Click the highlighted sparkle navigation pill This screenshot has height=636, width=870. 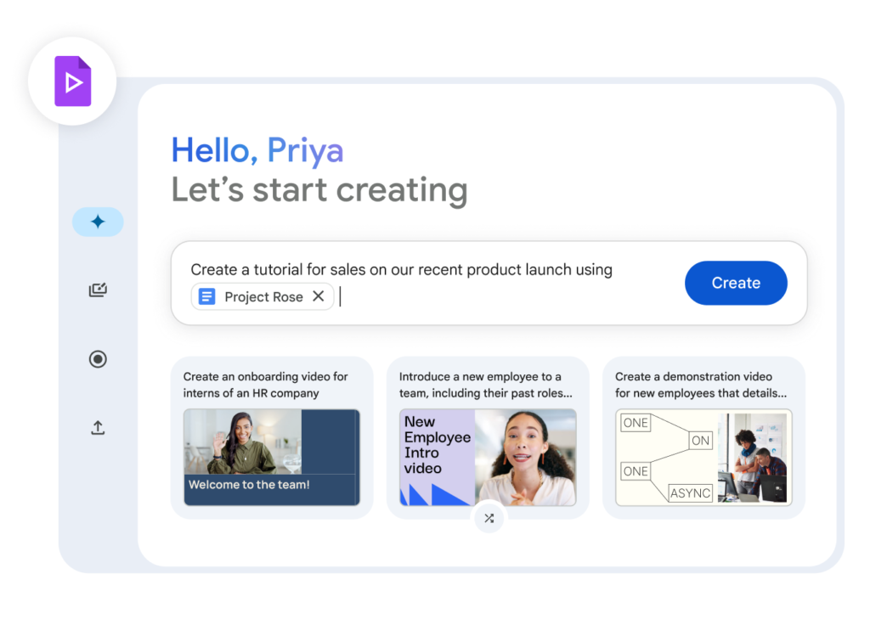98,221
